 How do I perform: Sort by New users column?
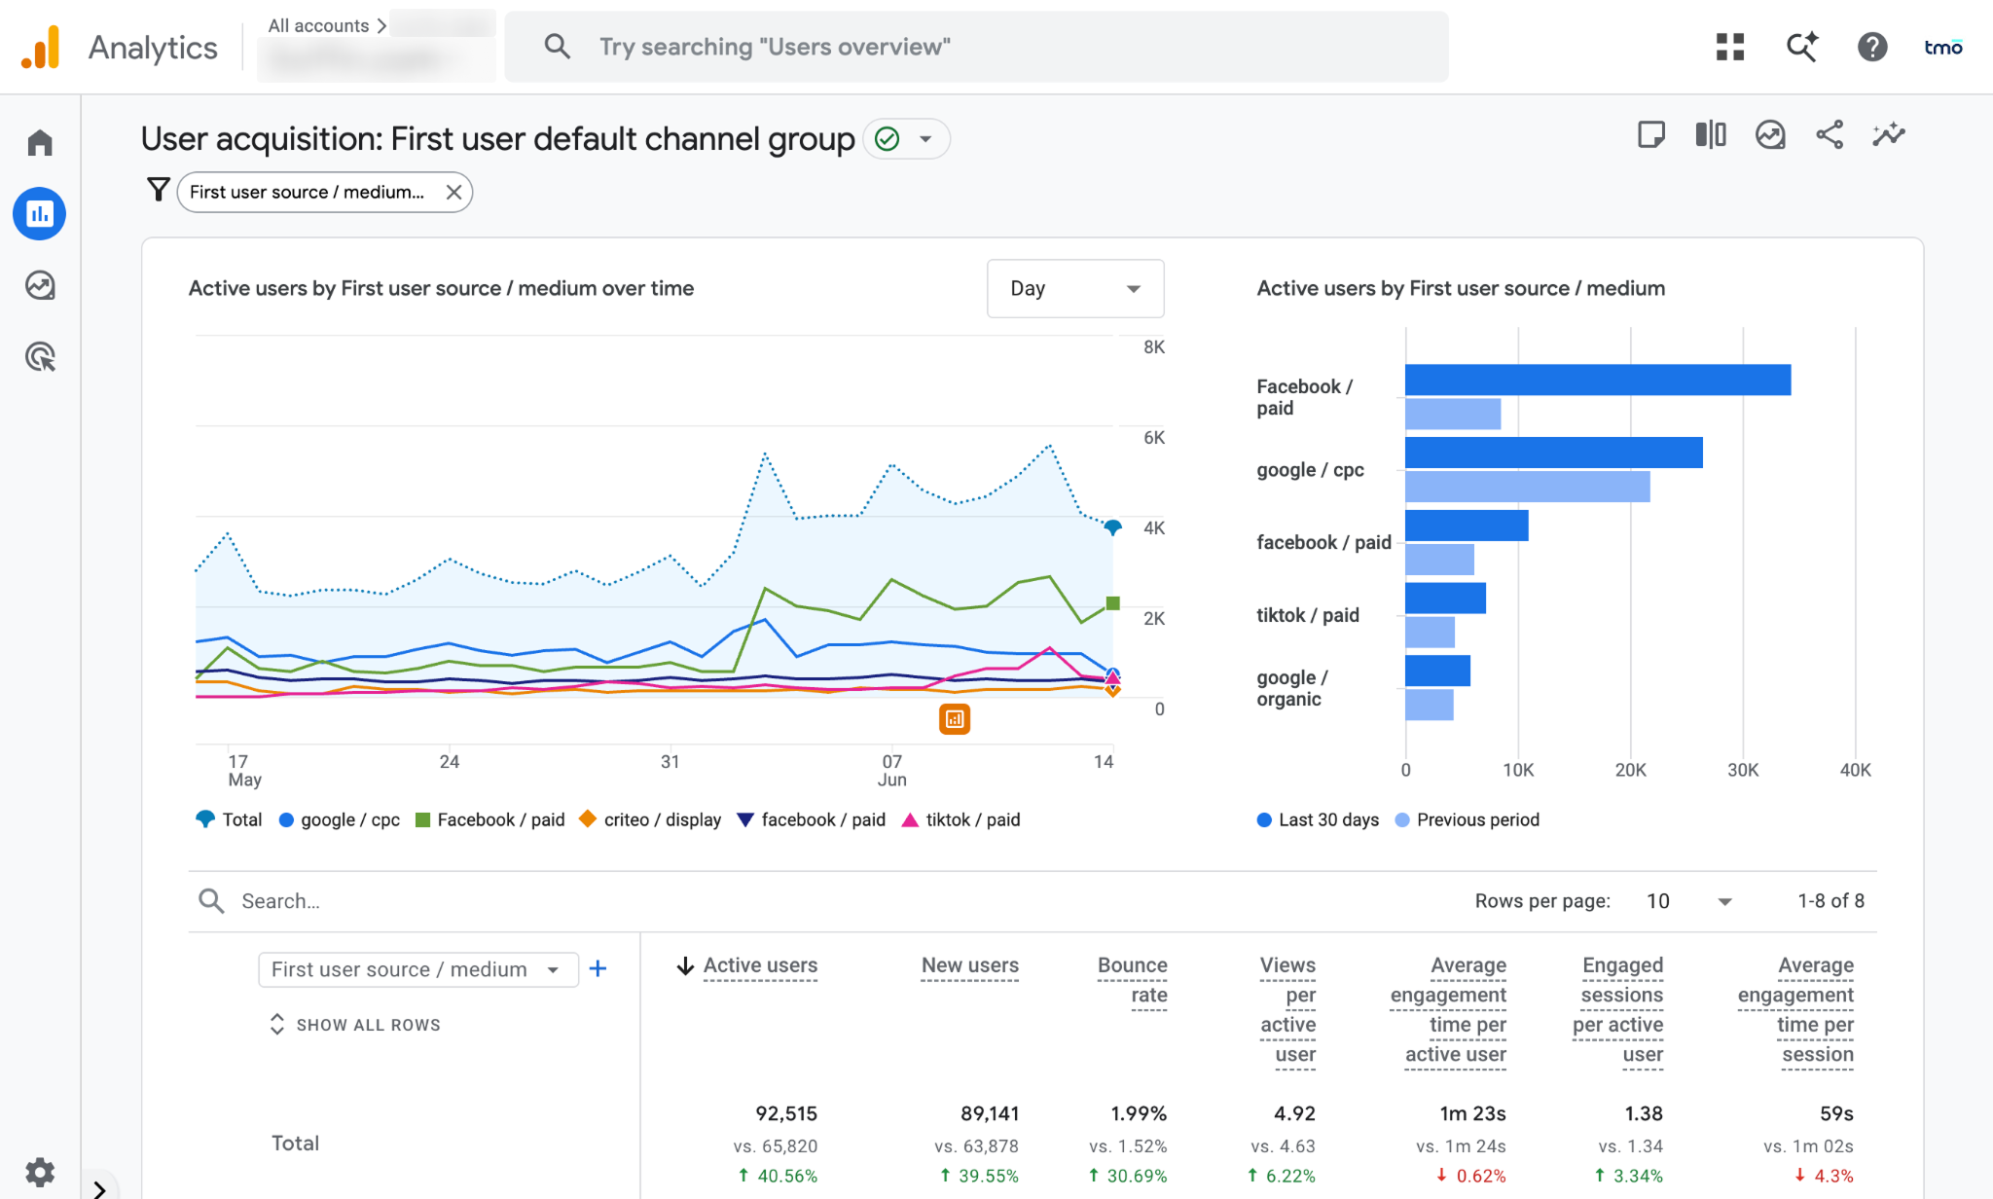click(970, 965)
